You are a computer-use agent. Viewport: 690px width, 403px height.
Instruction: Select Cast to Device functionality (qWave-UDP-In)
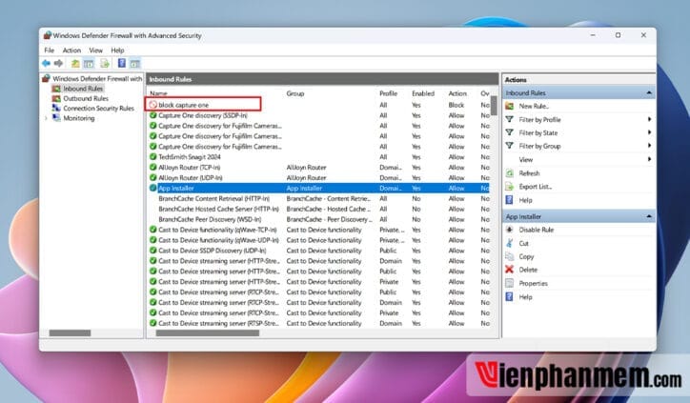click(x=319, y=240)
